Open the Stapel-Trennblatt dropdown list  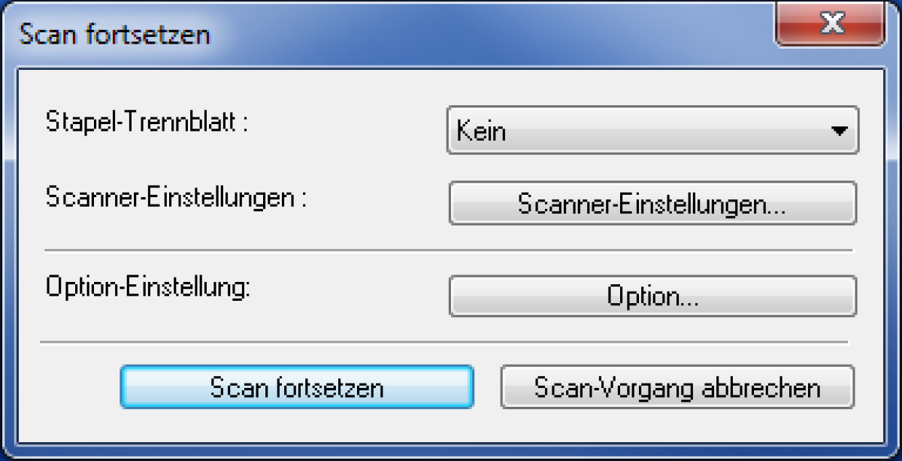[652, 131]
